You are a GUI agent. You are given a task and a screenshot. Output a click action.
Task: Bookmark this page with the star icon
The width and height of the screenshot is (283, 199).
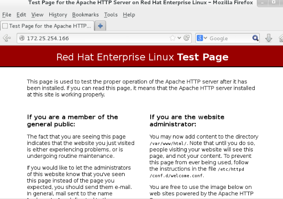coord(173,38)
